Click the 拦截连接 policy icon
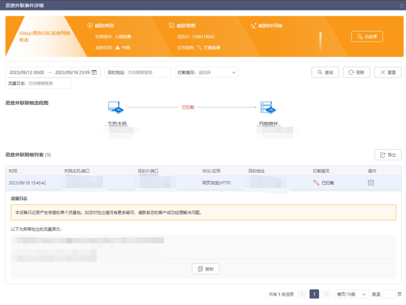The width and height of the screenshot is (406, 305). (x=199, y=47)
